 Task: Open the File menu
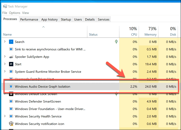[5, 13]
